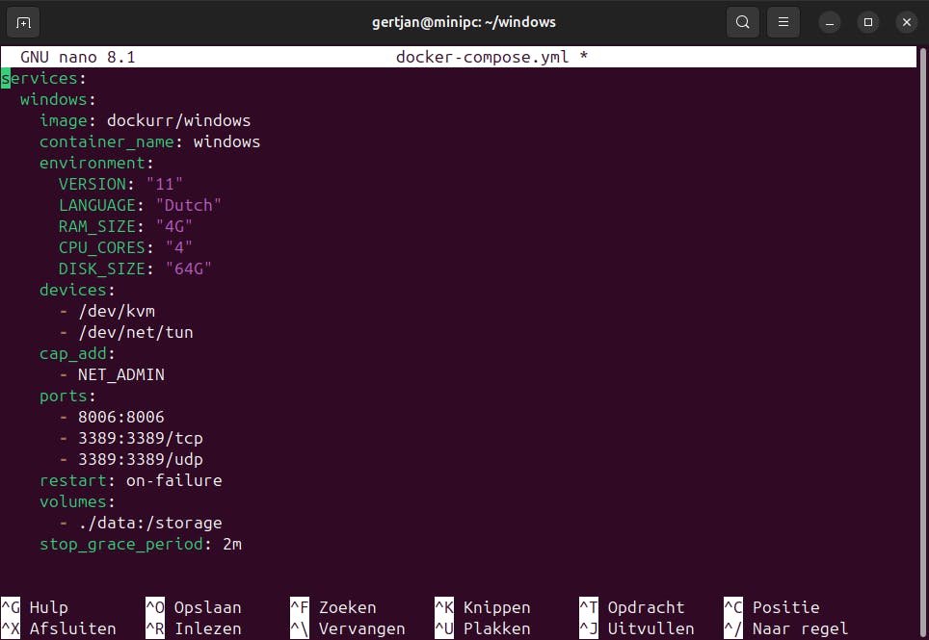The width and height of the screenshot is (929, 640).
Task: Click the ^F Zoeken shortcut
Action: point(333,607)
